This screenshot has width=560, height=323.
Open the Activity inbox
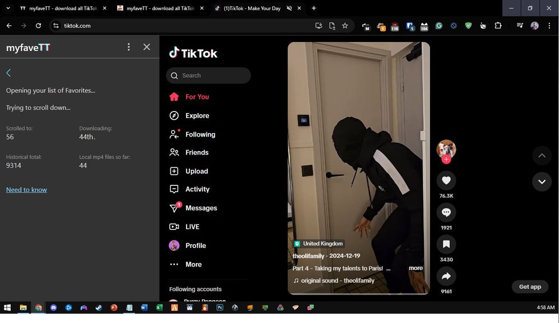(x=189, y=189)
